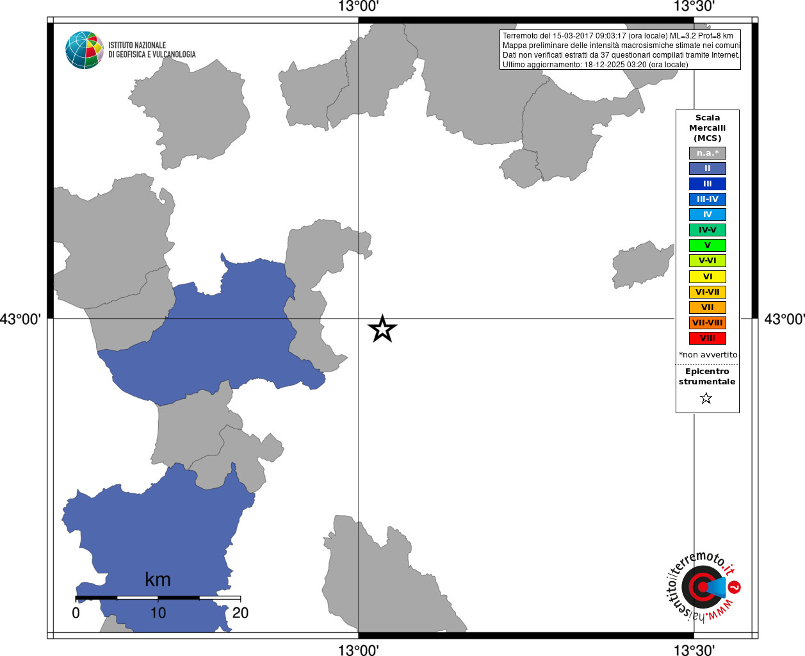This screenshot has width=805, height=656.
Task: Click the top 13°00' longitude label
Action: click(358, 6)
